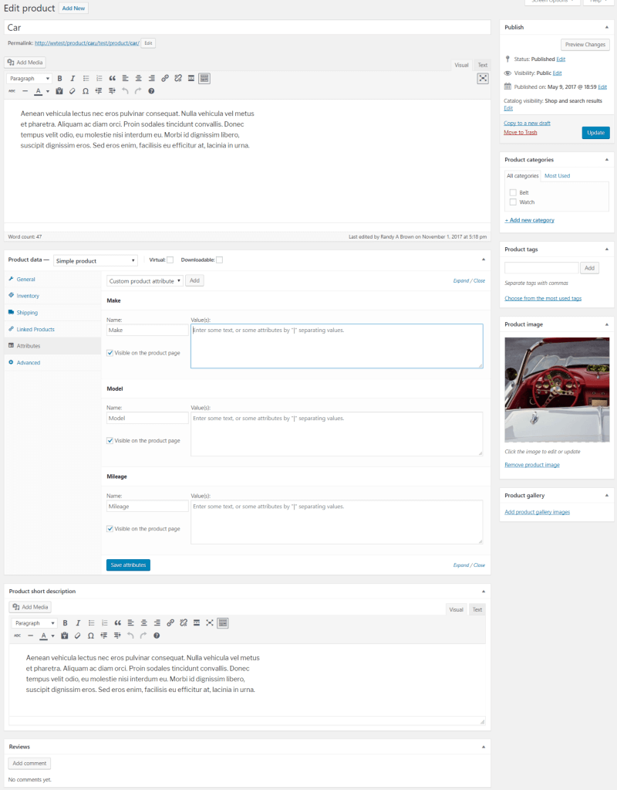Apply italic in the main product editor
Viewport: 617px width, 790px height.
73,79
